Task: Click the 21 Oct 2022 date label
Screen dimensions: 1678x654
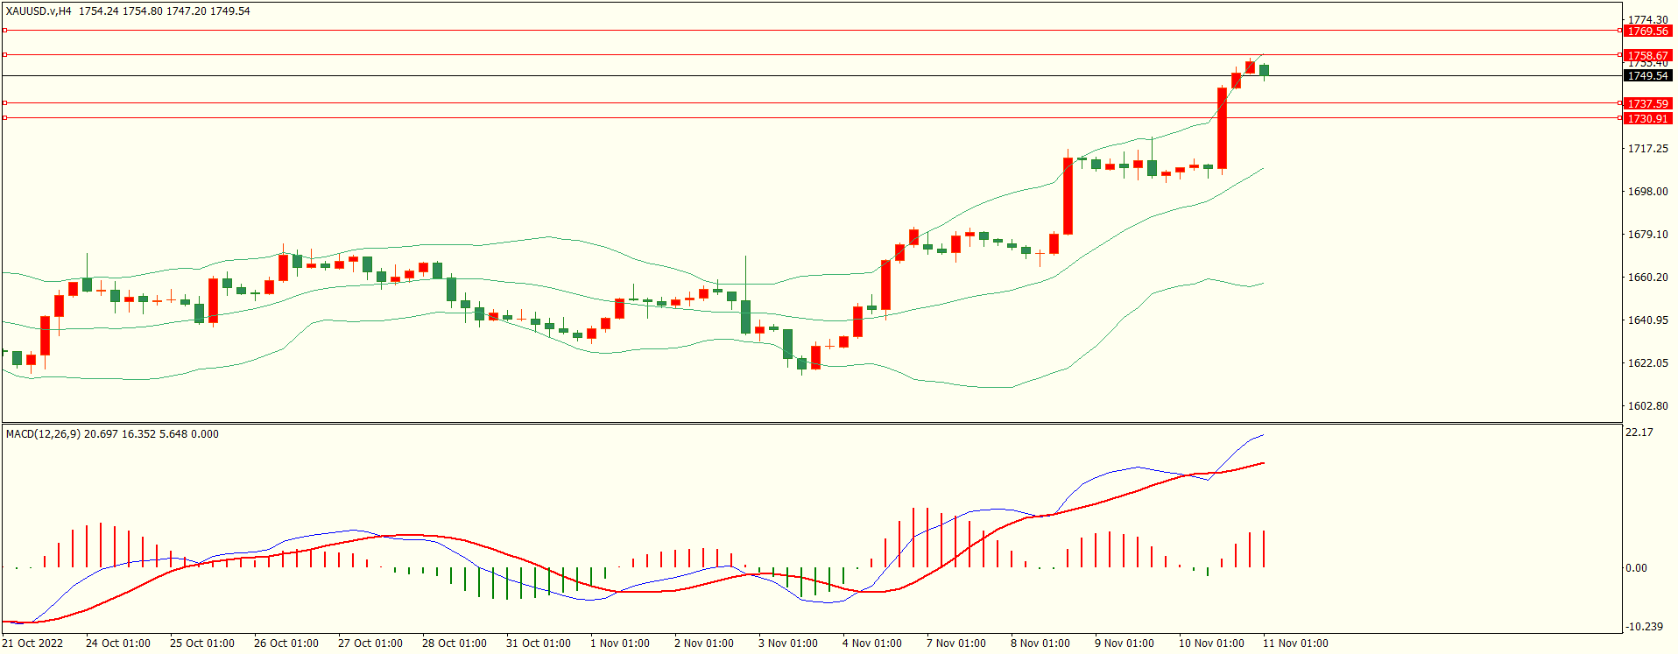Action: click(32, 643)
